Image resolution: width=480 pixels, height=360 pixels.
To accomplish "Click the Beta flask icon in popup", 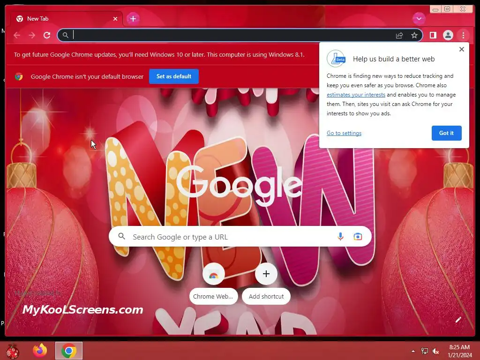I will pyautogui.click(x=336, y=59).
